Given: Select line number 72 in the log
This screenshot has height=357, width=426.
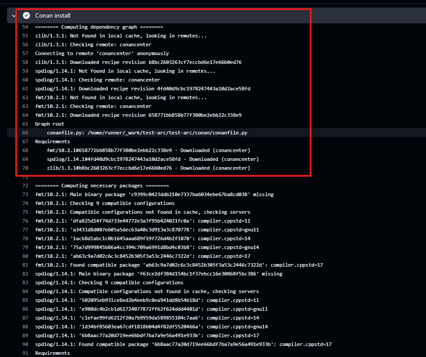Looking at the screenshot, I should (25, 186).
